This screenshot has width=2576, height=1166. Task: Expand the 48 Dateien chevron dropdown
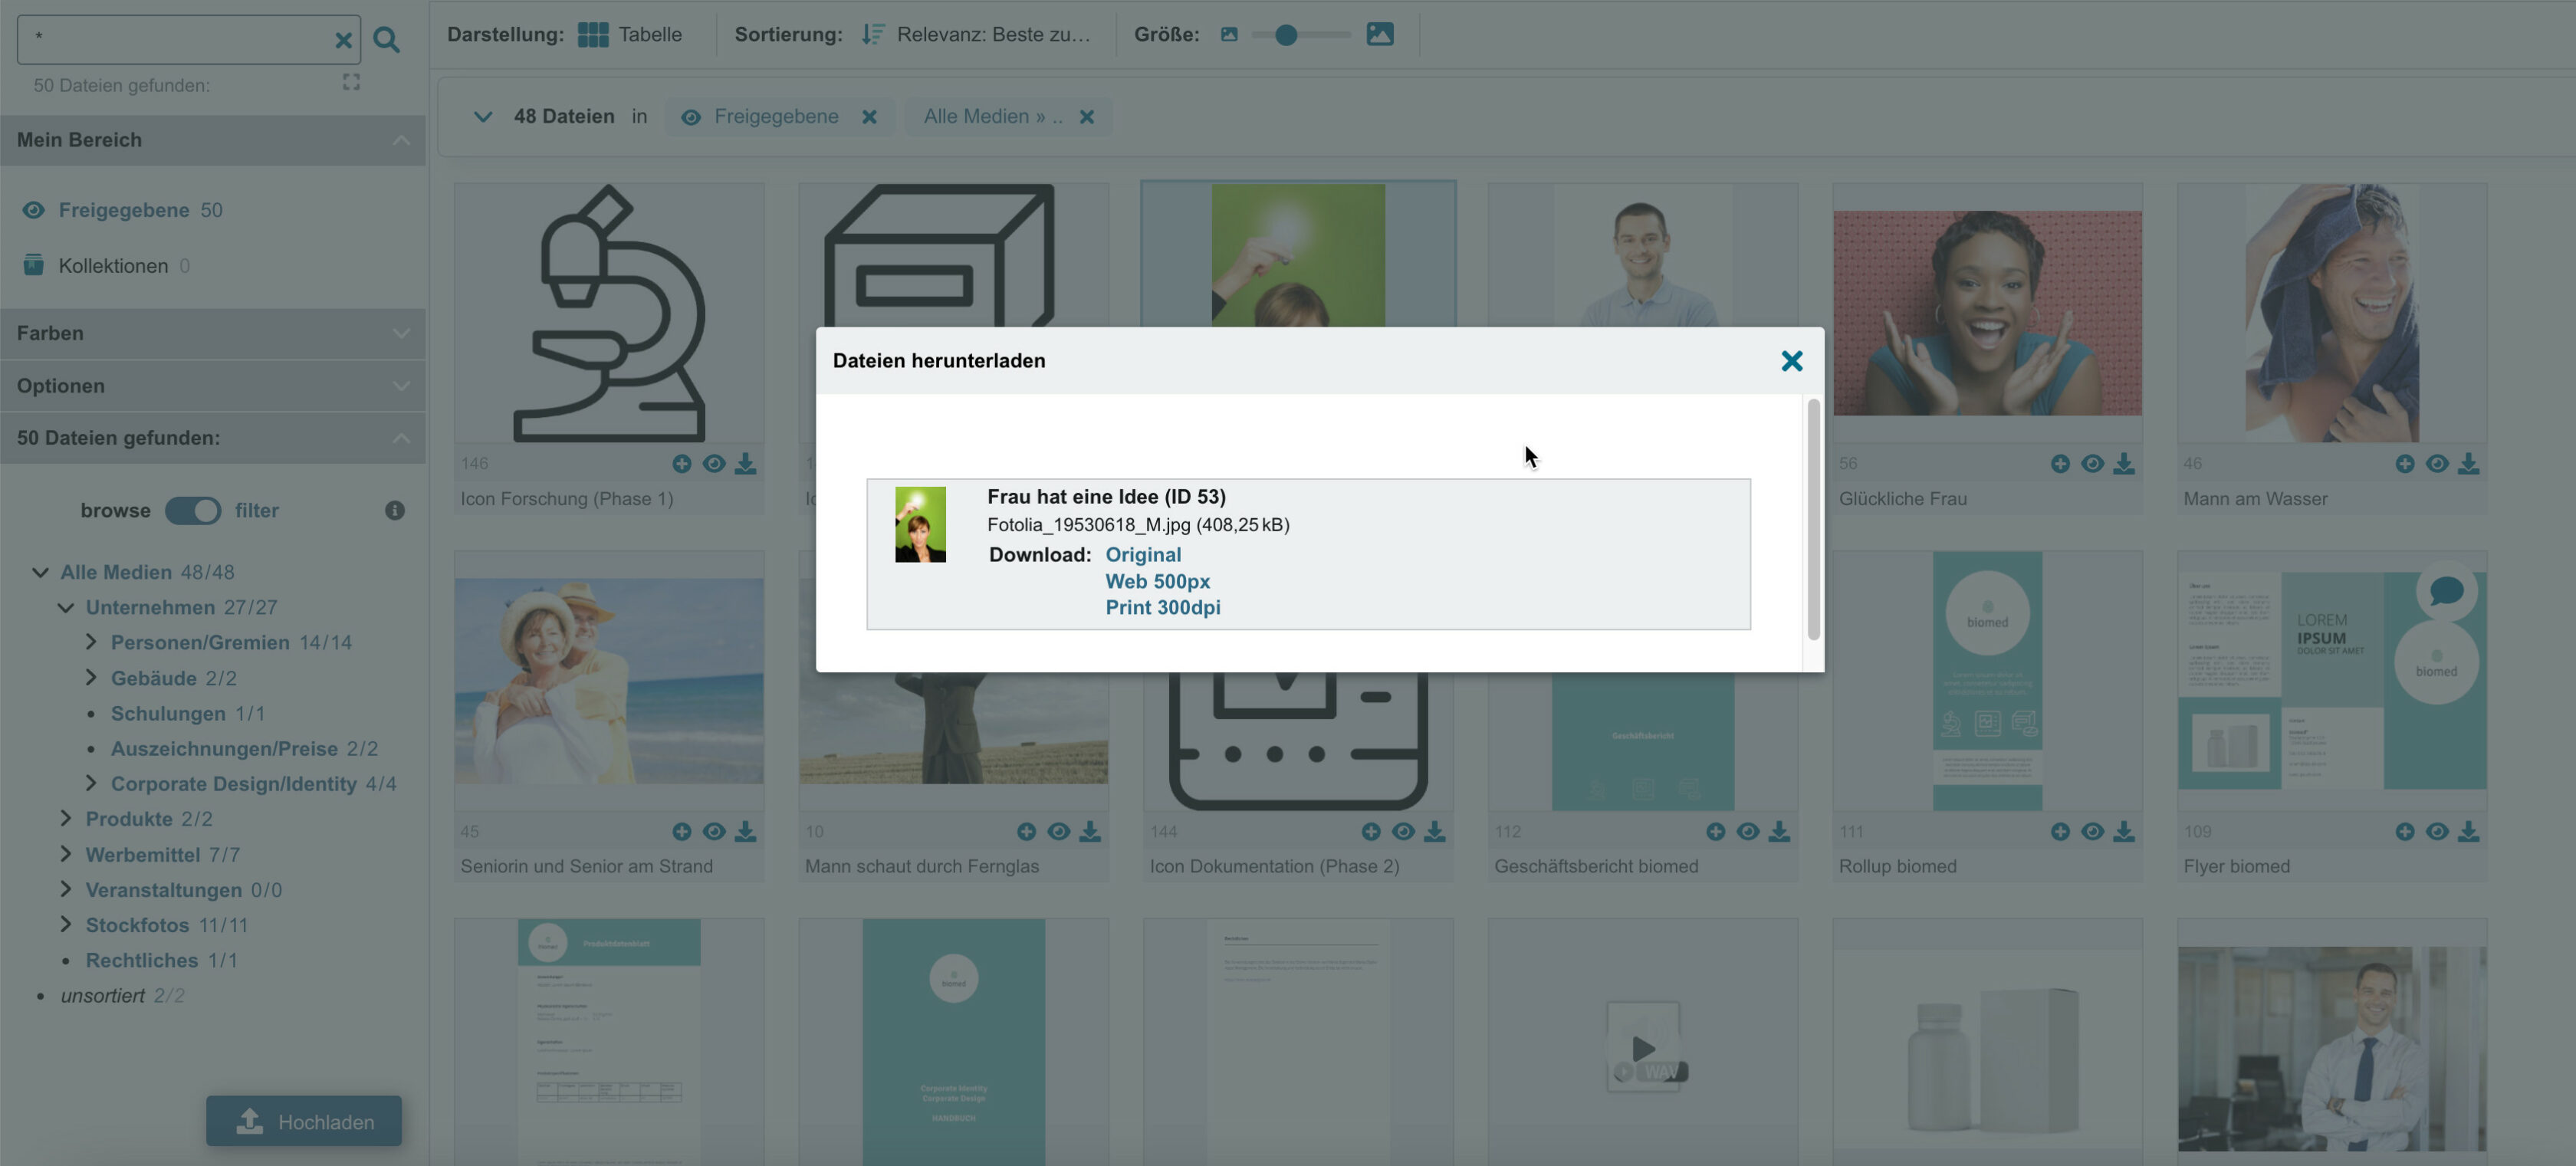coord(483,117)
